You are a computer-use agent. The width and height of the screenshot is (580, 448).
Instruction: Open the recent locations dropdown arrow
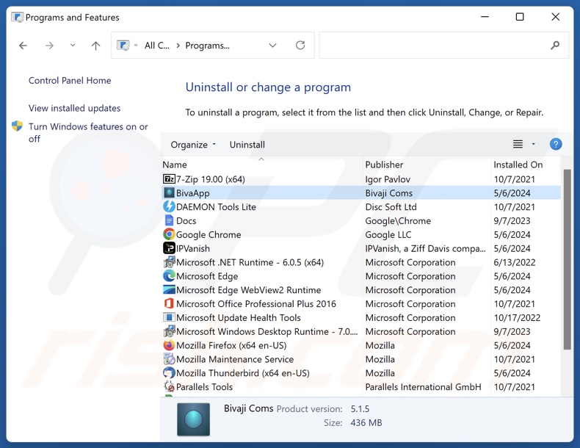[73, 45]
